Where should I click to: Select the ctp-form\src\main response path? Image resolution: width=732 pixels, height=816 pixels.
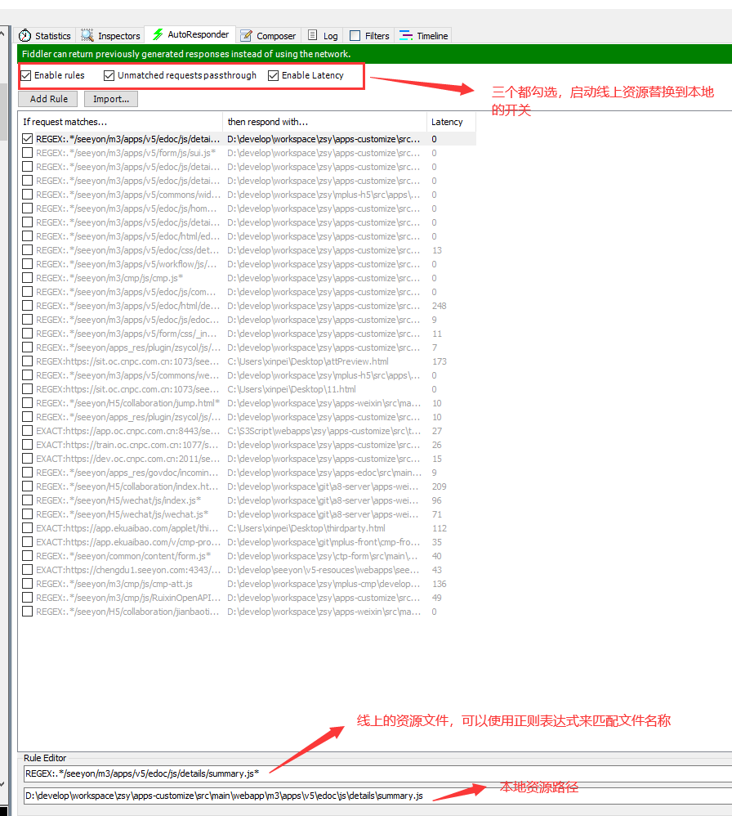click(x=323, y=556)
